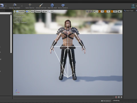Click the left panel search input field
Image resolution: width=137 pixels, height=103 pixels.
(5, 13)
